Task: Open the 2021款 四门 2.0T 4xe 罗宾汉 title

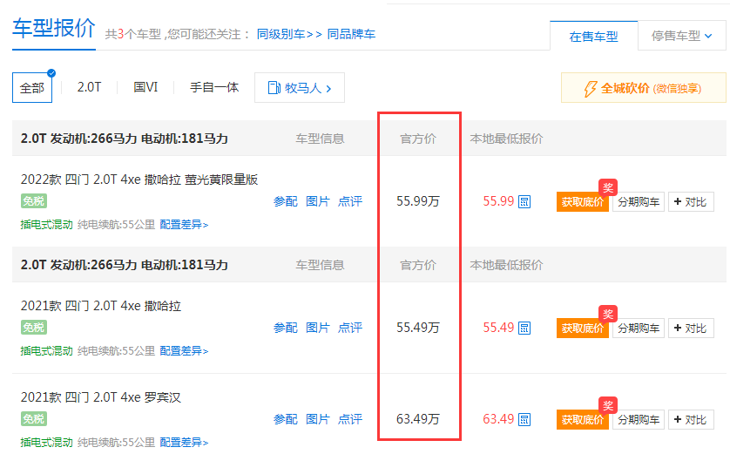Action: (x=101, y=397)
